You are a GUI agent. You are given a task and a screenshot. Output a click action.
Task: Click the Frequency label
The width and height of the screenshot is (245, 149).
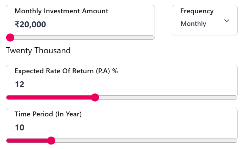[x=197, y=11]
